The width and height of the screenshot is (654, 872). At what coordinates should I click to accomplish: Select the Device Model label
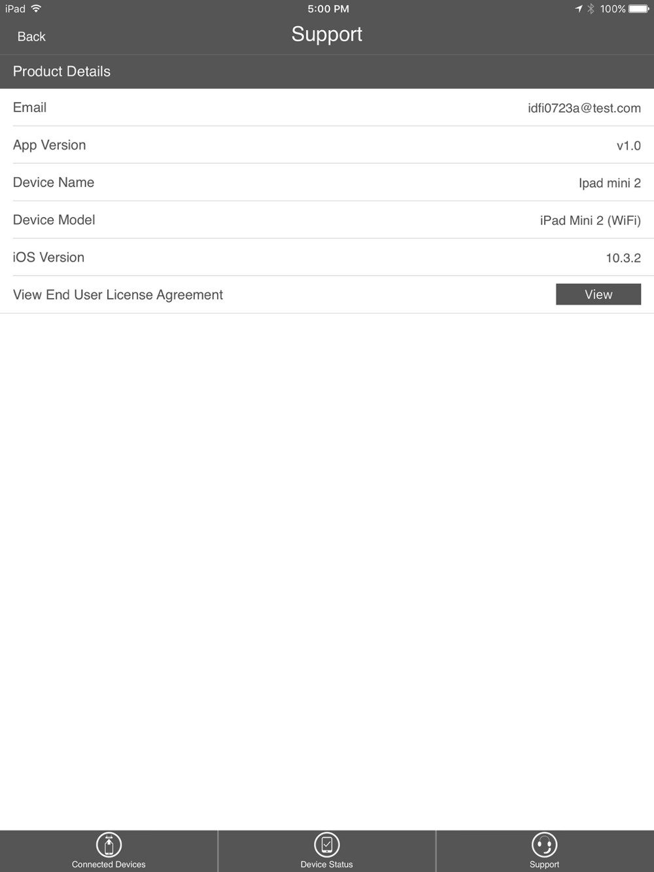tap(54, 220)
